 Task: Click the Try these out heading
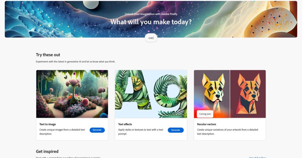(x=48, y=55)
